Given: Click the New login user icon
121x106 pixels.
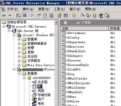Looking at the screenshot, I should (101, 16).
